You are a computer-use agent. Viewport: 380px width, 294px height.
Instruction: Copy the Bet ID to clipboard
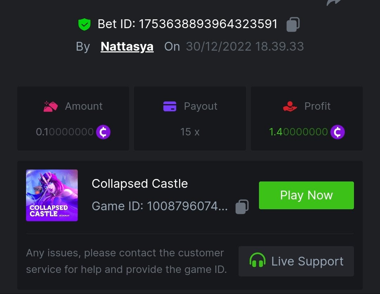293,24
